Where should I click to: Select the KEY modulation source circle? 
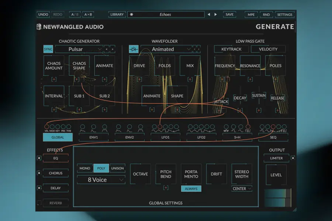pos(58,126)
